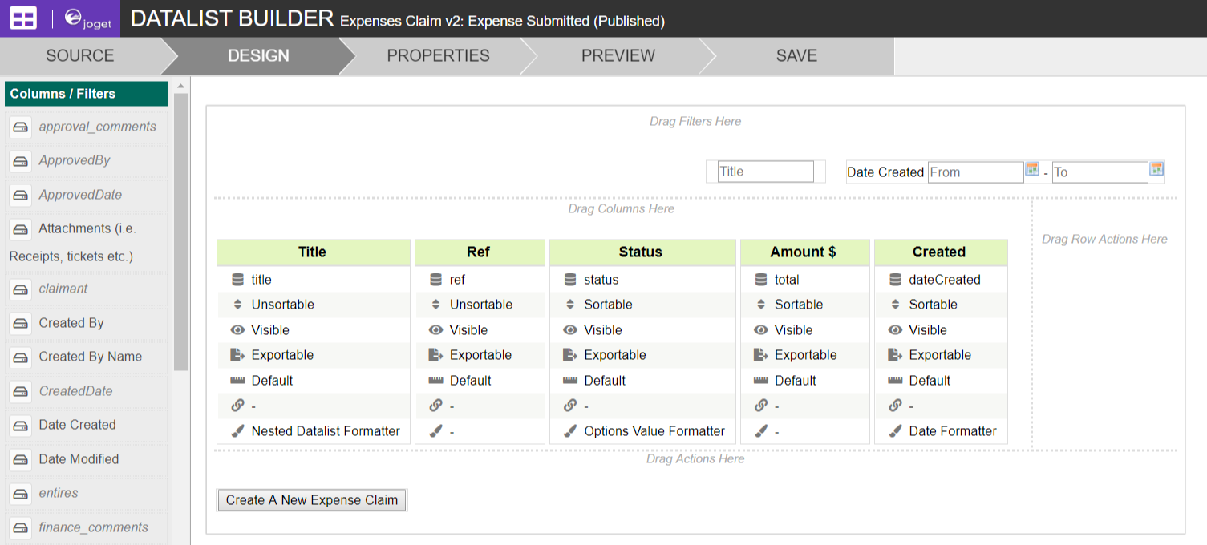Click the Title filter input field
Viewport: 1207px width, 545px height.
(x=765, y=172)
